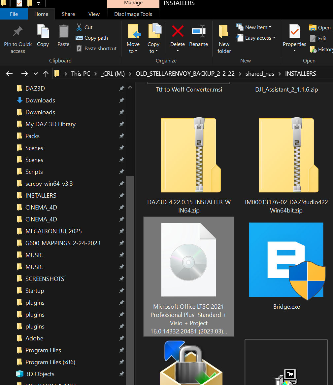Open Packs folder in navigation pane
The image size is (333, 385).
(32, 136)
